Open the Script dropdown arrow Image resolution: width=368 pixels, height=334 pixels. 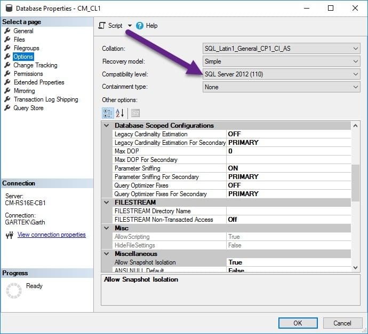[130, 26]
